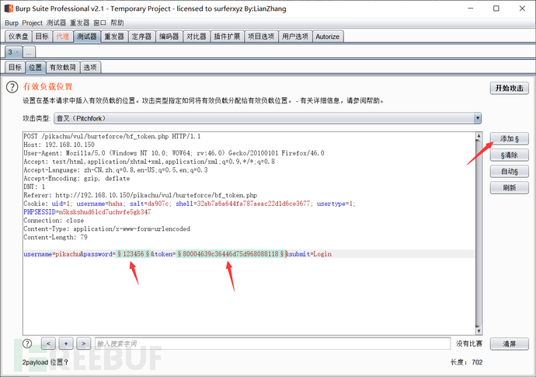This screenshot has width=536, height=377.
Task: Open the Project menu
Action: (x=32, y=23)
